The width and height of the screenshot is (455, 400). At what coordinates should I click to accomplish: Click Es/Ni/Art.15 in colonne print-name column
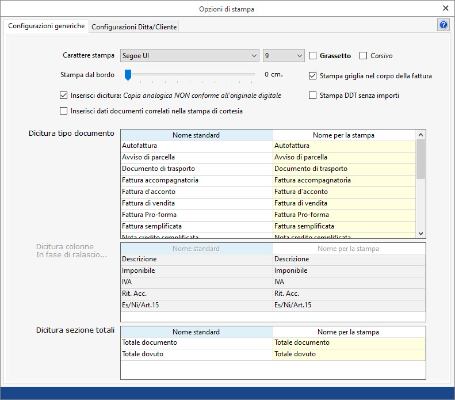coord(349,306)
